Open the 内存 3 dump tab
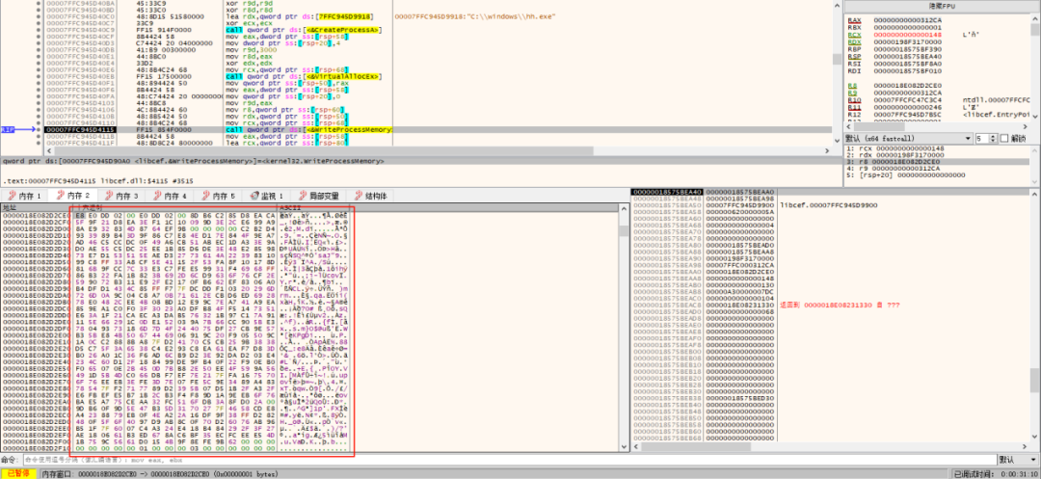Image resolution: width=1041 pixels, height=479 pixels. tap(121, 196)
